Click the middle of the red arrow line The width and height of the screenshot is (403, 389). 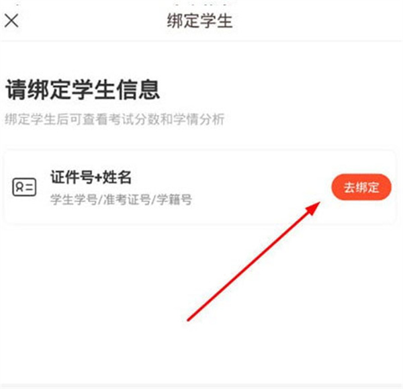point(253,262)
